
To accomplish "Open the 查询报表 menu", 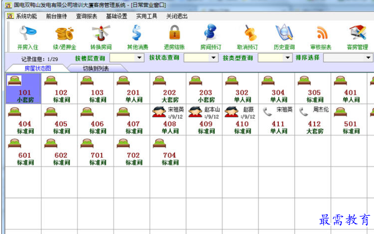I will (86, 16).
